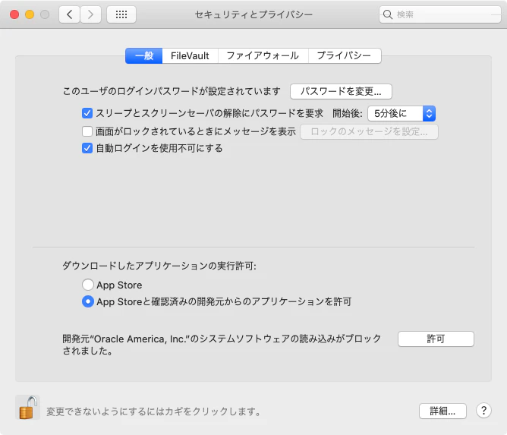Open the 5分後に delay dropdown

pos(402,114)
